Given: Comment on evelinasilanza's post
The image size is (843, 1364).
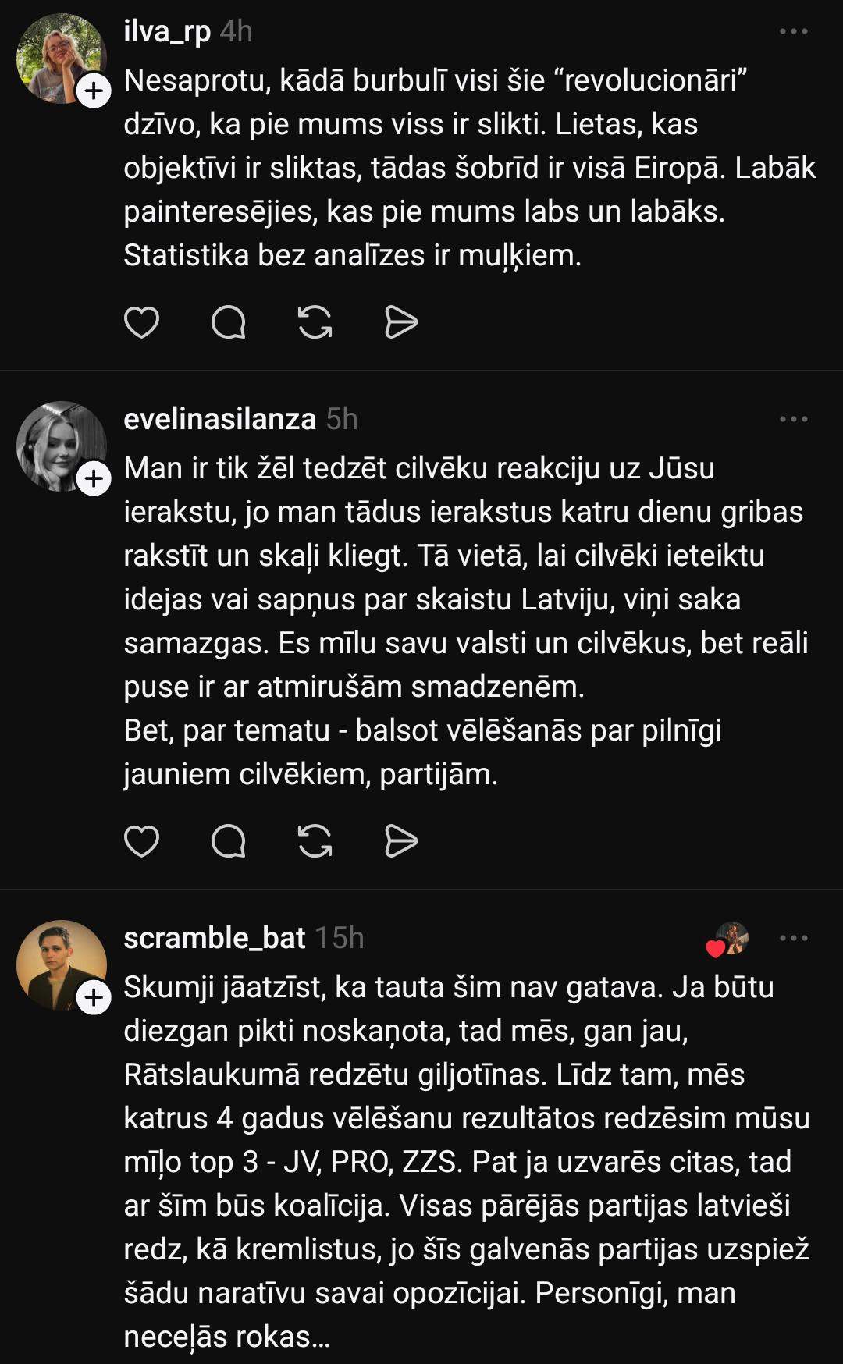Looking at the screenshot, I should 229,841.
